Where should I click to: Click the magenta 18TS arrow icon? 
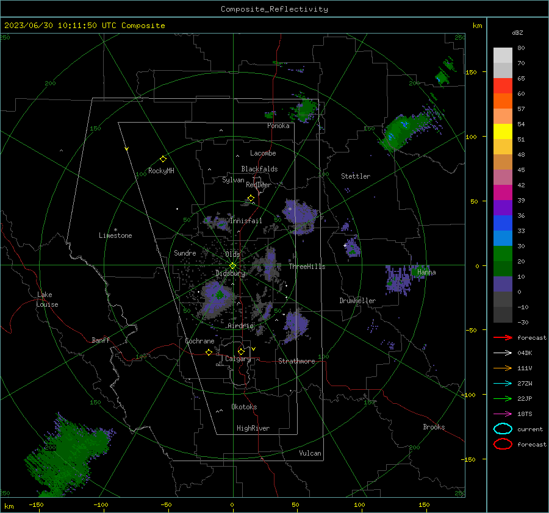click(x=503, y=414)
